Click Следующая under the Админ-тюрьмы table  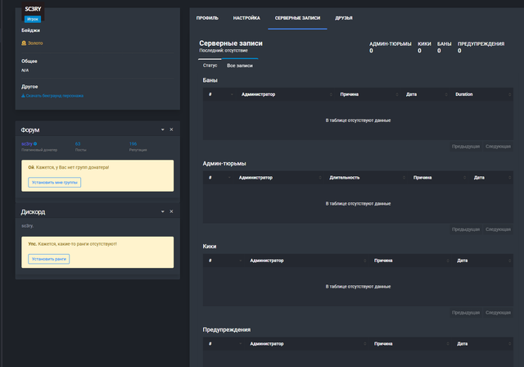[x=498, y=229]
